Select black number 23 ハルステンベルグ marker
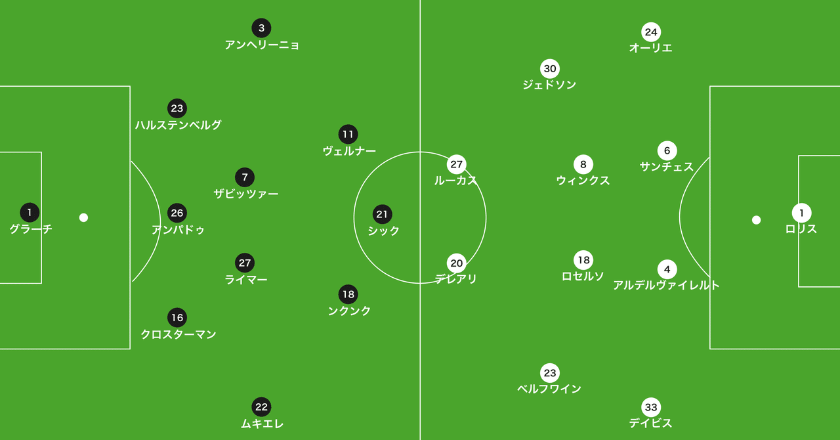Screen dimensions: 840x440 tap(177, 108)
